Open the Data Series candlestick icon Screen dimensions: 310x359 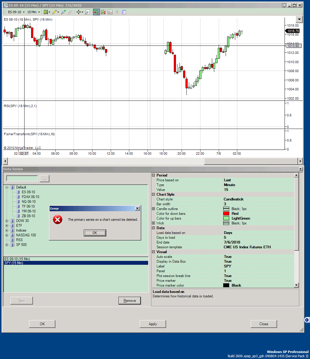coord(103,12)
